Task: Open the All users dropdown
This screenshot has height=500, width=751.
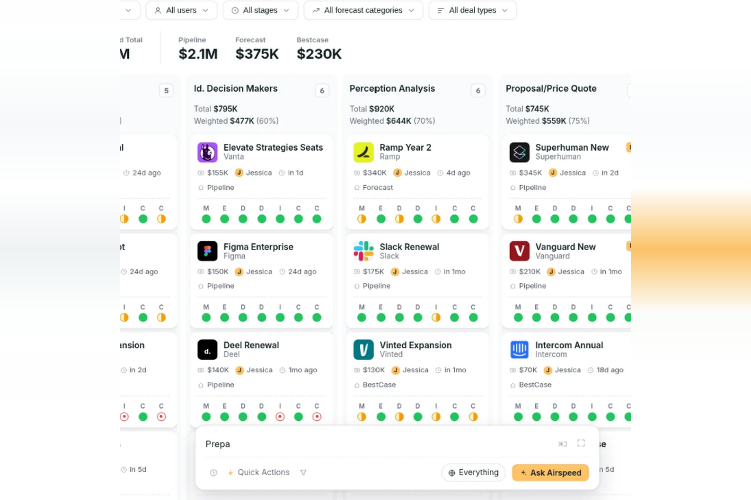Action: (181, 10)
